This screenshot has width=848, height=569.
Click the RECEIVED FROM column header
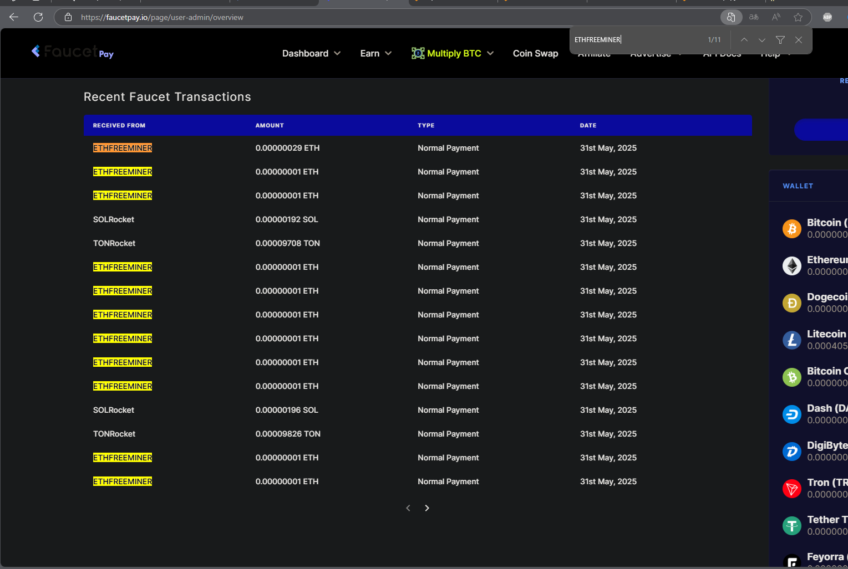click(119, 125)
